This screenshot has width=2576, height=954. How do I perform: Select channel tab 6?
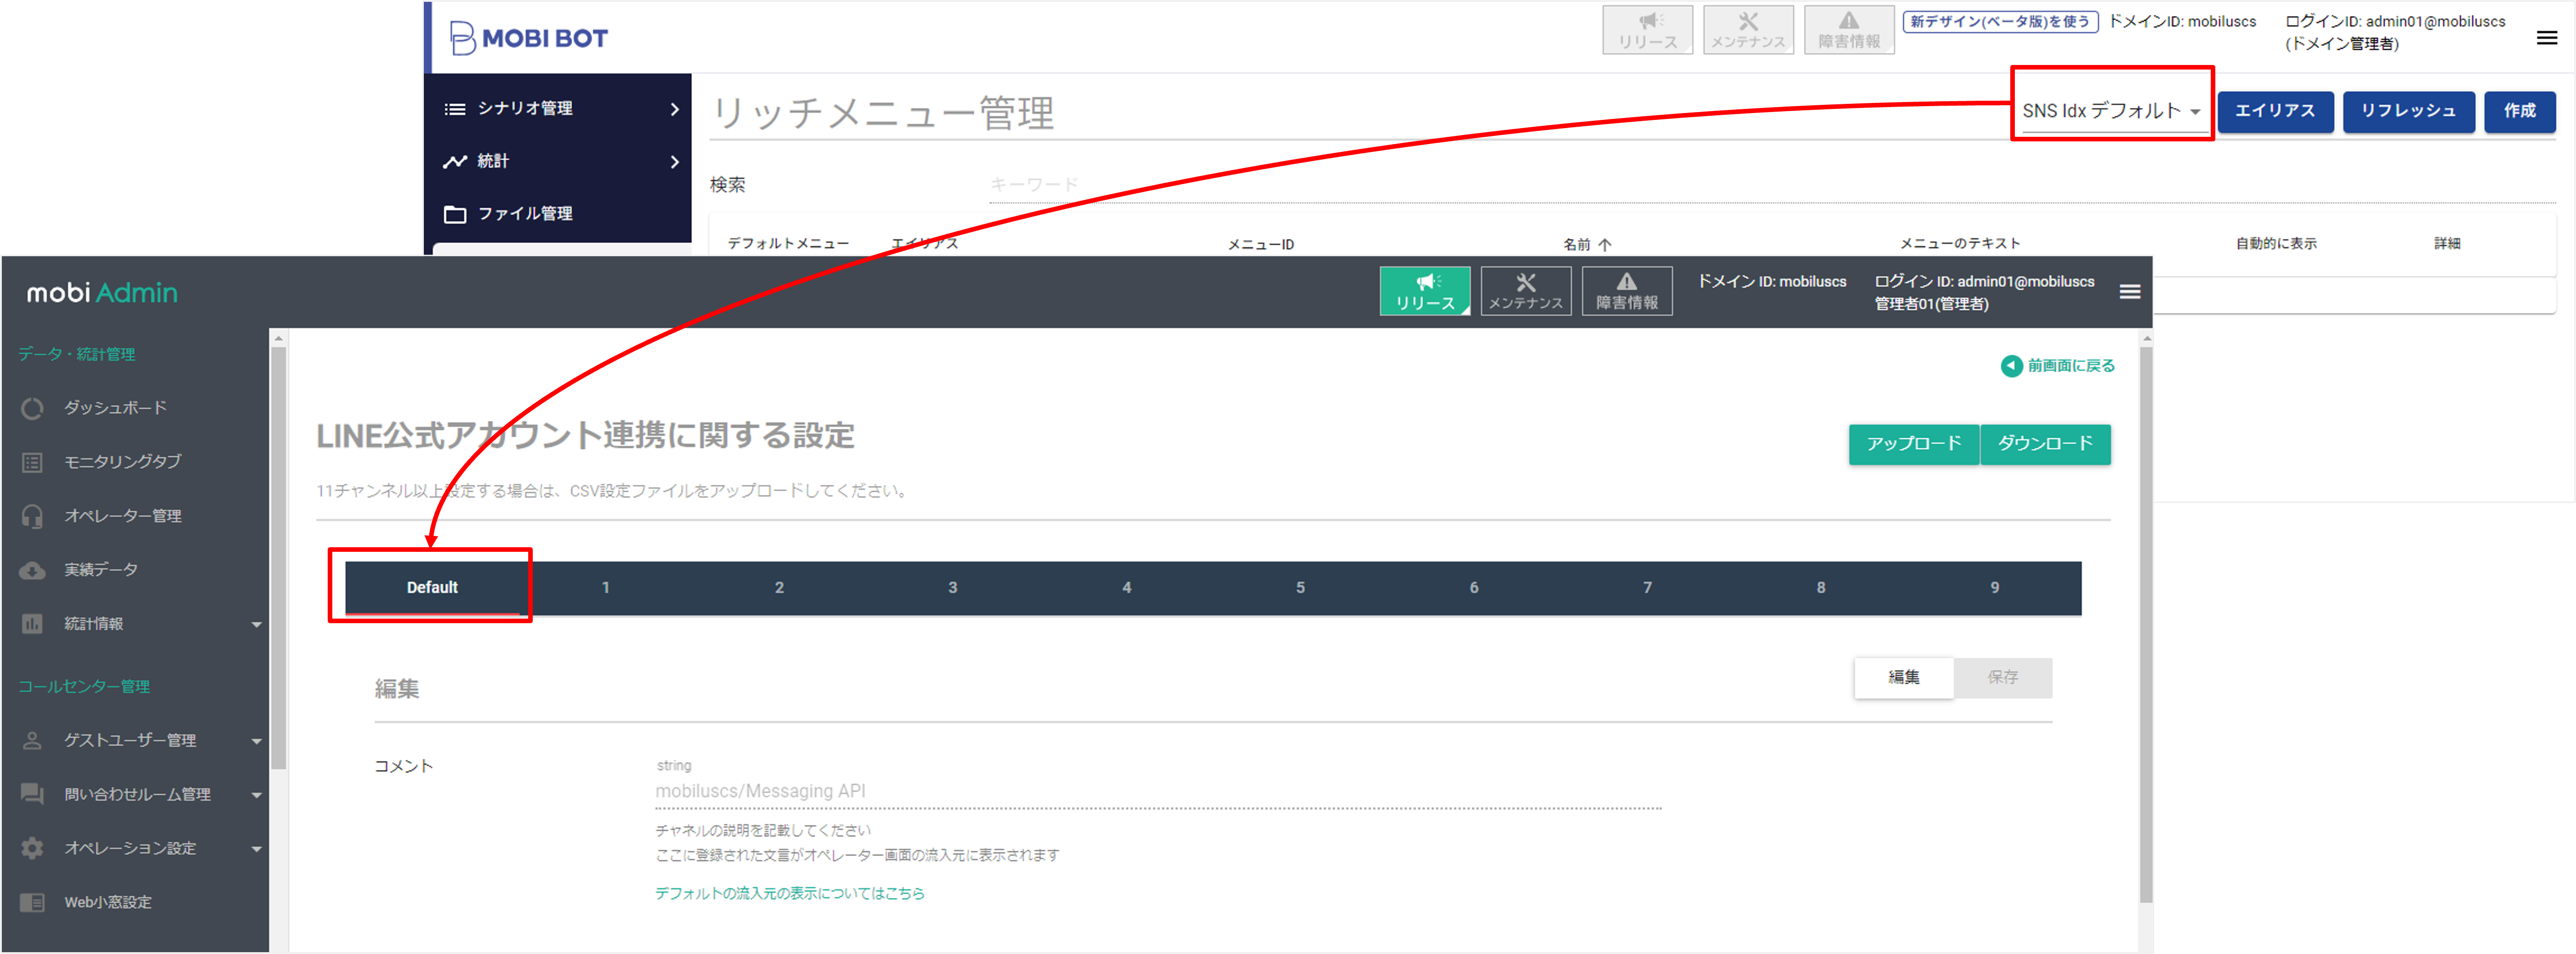tap(1473, 588)
